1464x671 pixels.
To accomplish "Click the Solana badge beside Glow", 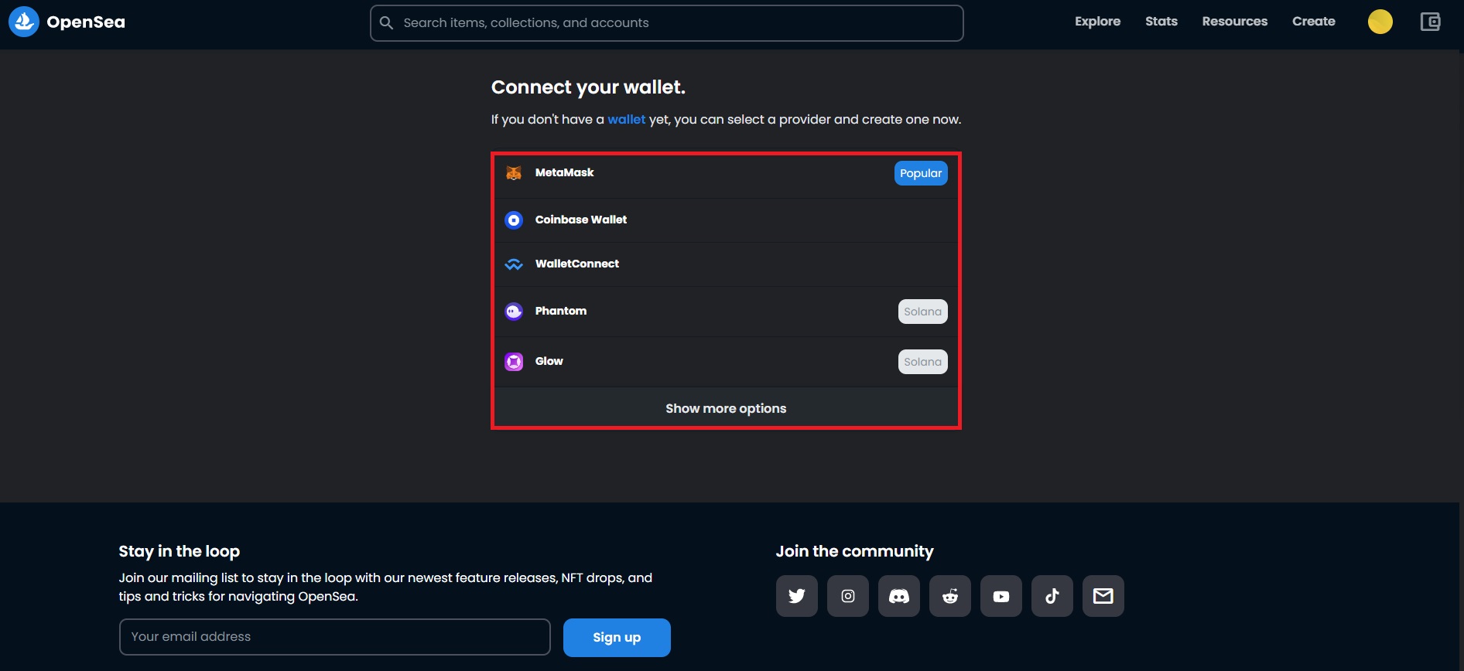I will click(922, 362).
